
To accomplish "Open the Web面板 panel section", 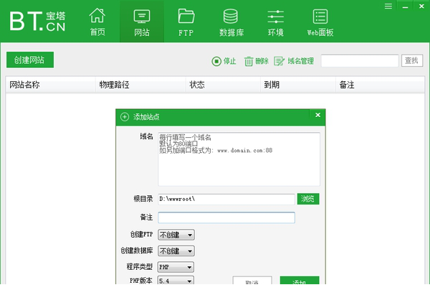I will [320, 22].
